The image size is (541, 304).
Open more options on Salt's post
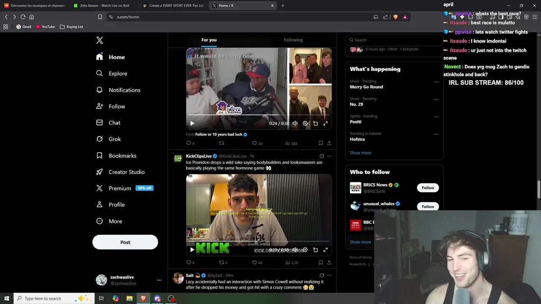coord(329,275)
